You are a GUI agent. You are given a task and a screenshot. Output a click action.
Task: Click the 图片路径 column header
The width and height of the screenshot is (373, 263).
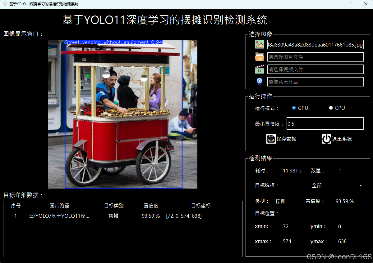59,206
